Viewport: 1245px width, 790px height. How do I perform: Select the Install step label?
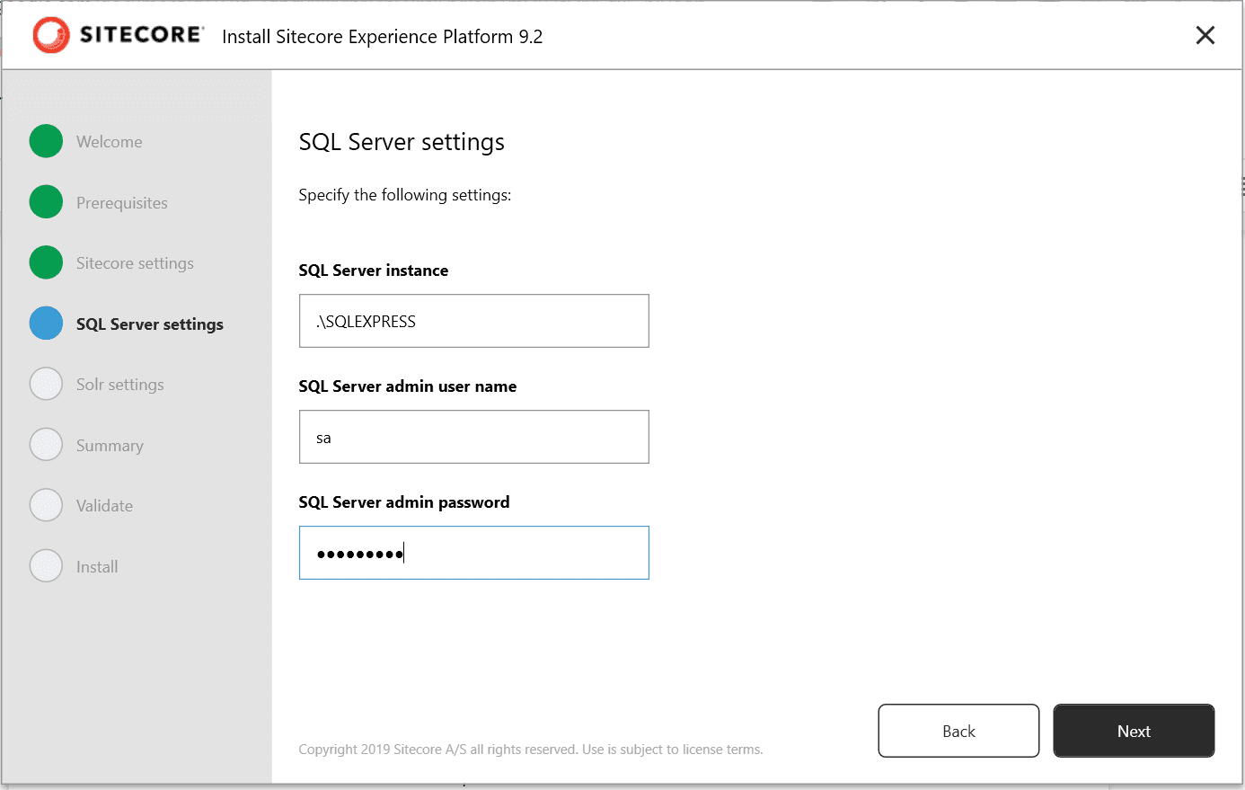pyautogui.click(x=97, y=567)
